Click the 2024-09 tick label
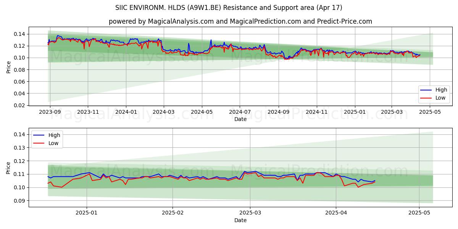The height and width of the screenshot is (229, 458). tap(279, 112)
